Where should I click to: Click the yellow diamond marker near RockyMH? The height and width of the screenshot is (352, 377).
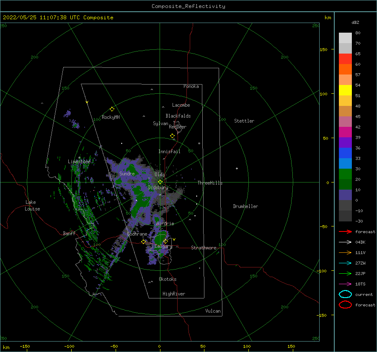112,109
